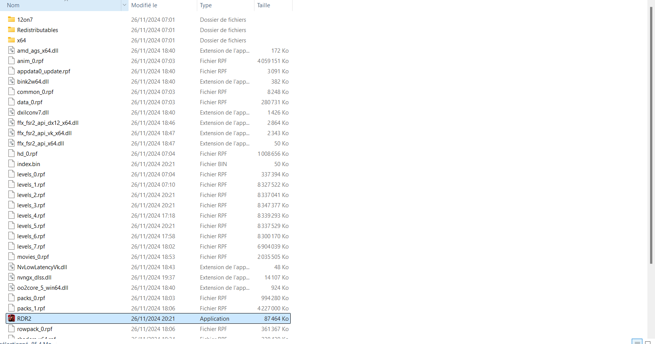Click the 1 008 656 Ko size value
This screenshot has width=655, height=344.
click(273, 153)
